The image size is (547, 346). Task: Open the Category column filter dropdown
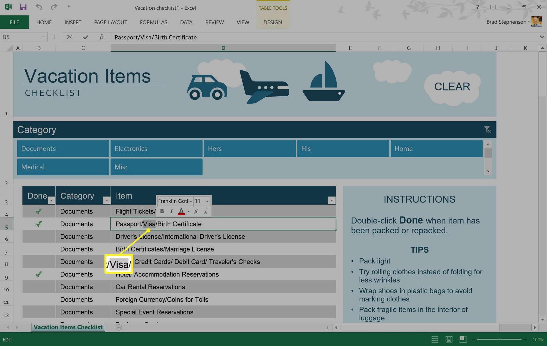pos(107,200)
